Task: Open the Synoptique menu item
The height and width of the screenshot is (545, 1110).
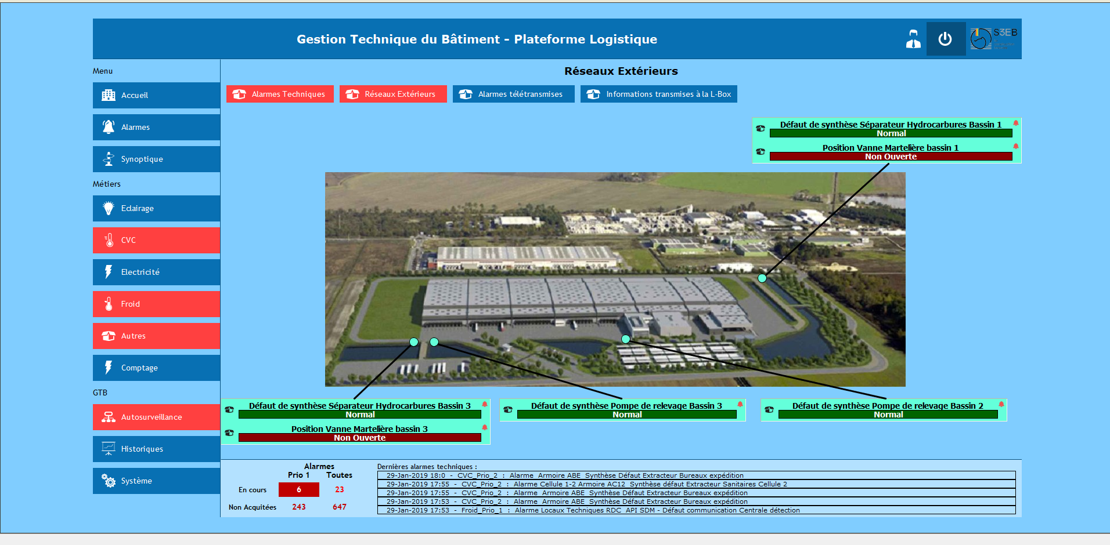Action: pyautogui.click(x=156, y=159)
